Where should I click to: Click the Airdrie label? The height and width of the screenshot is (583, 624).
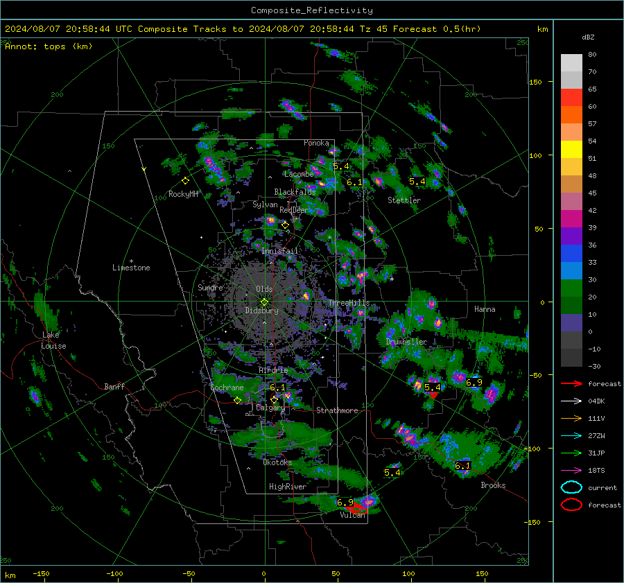[x=273, y=370]
